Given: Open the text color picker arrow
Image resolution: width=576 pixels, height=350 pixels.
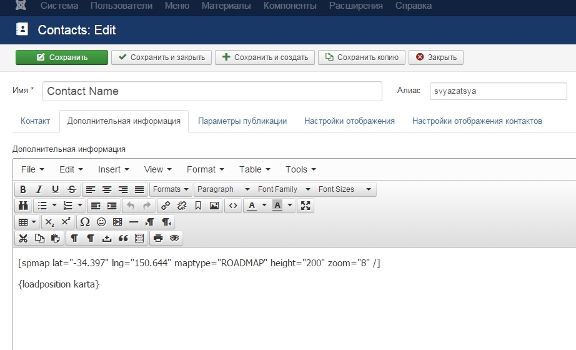Looking at the screenshot, I should coord(264,206).
